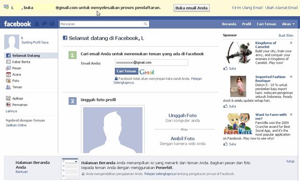The width and height of the screenshot is (300, 181).
Task: Close the Imported Fashion Boutique ad
Action: point(291,77)
